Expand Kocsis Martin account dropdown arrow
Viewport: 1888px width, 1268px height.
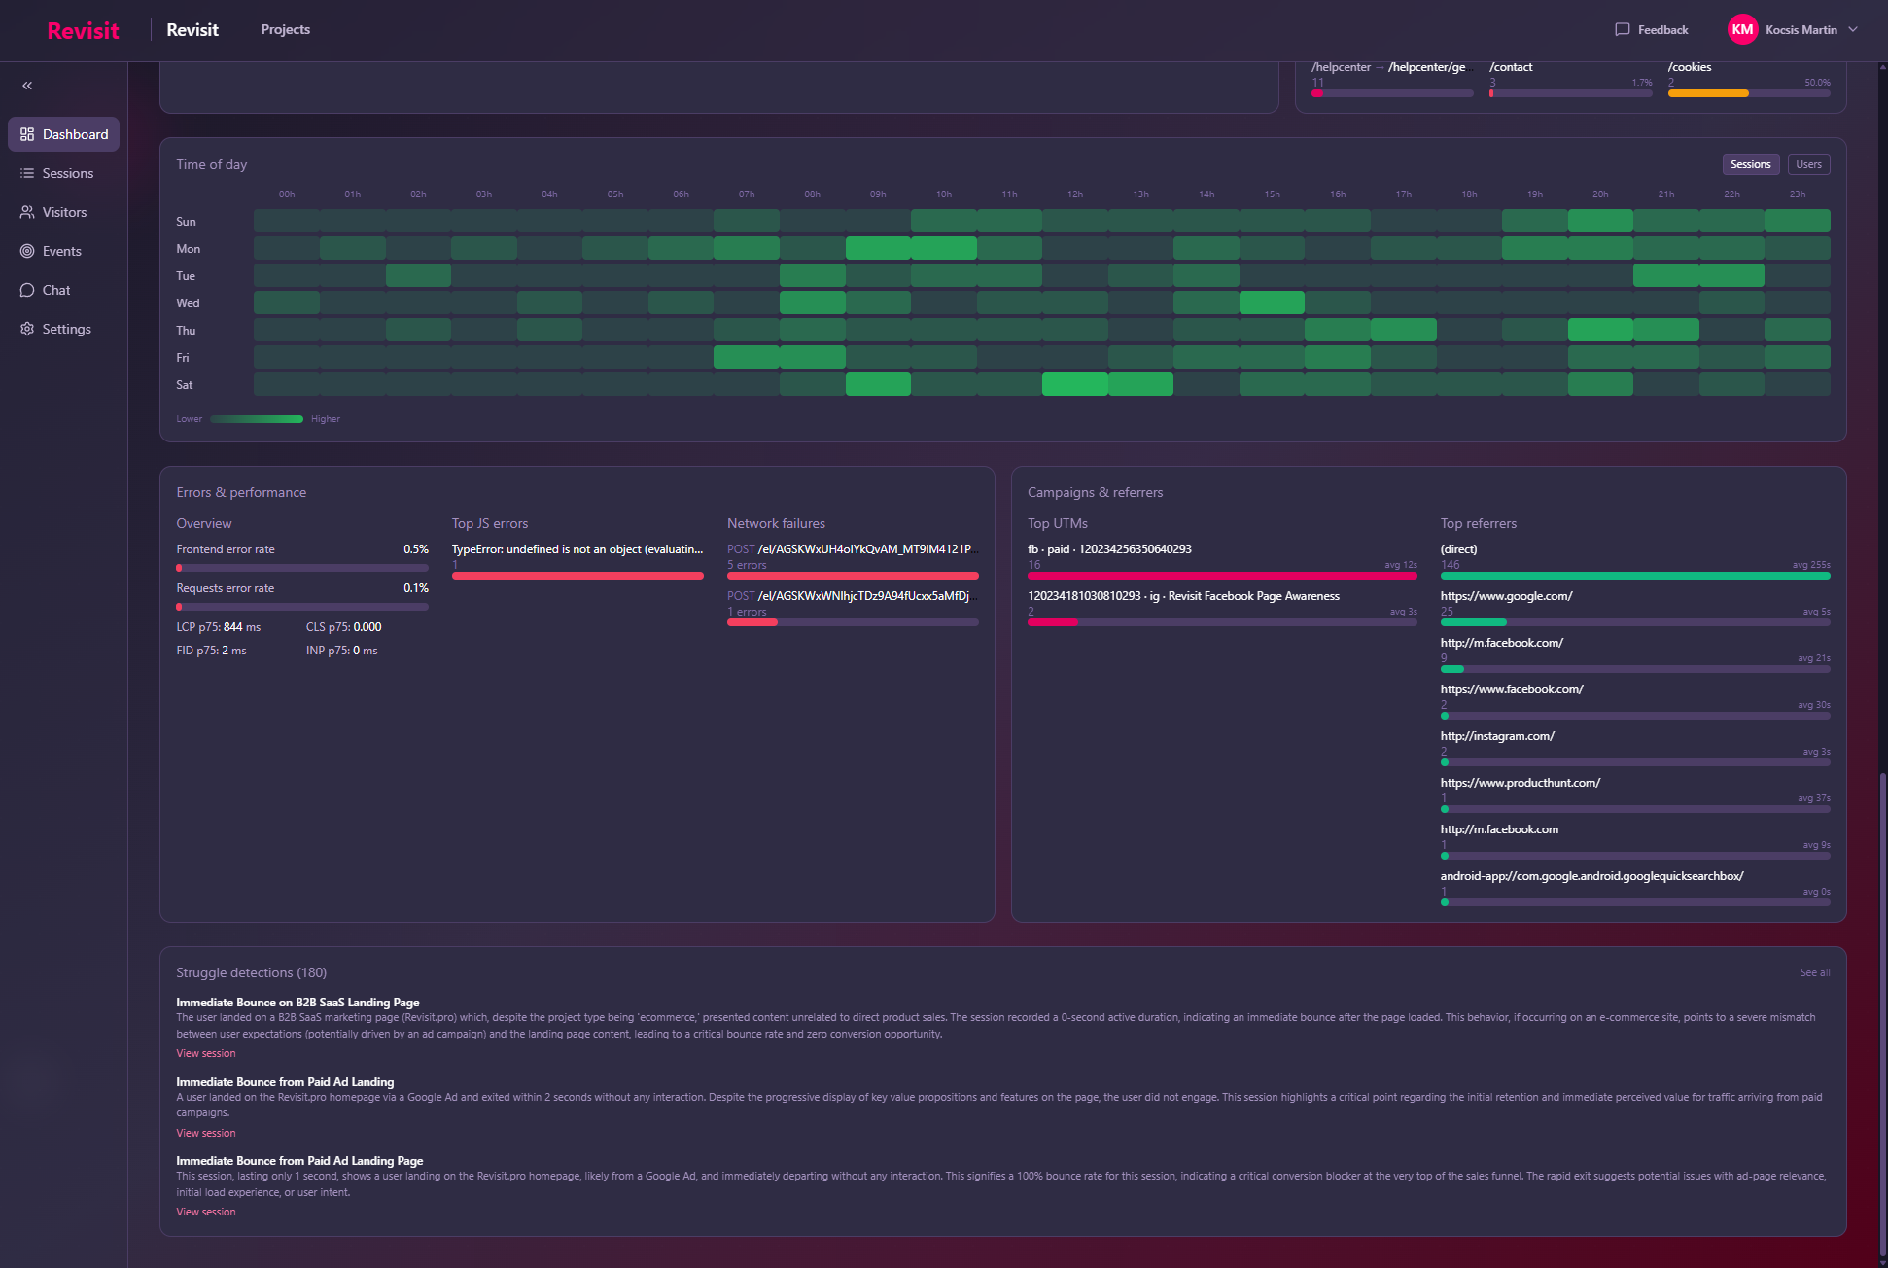click(1853, 29)
